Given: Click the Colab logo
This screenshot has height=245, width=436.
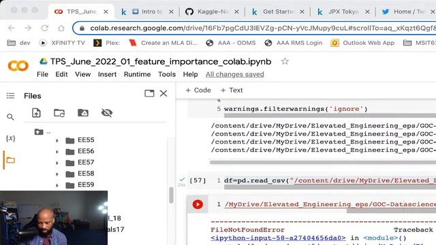Looking at the screenshot, I should [18, 66].
